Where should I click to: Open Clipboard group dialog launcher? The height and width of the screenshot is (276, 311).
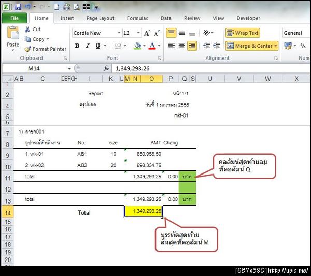click(x=65, y=58)
